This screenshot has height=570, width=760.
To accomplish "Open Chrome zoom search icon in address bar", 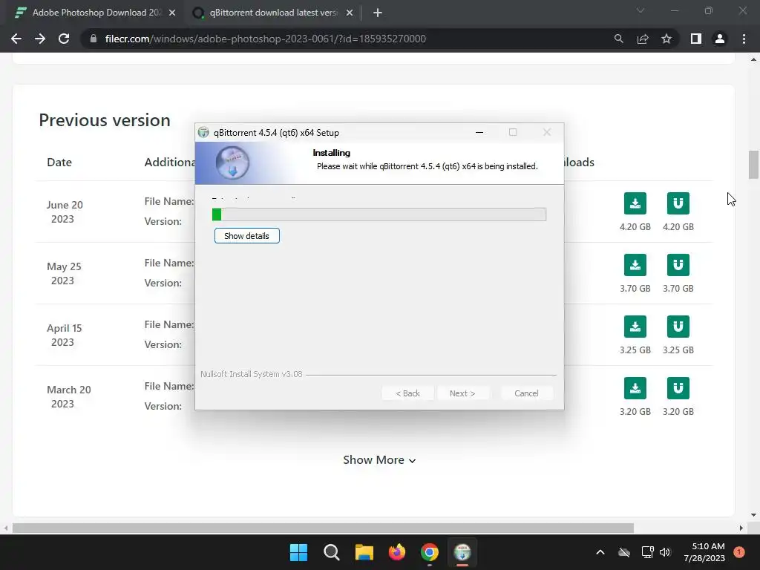I will [x=618, y=39].
